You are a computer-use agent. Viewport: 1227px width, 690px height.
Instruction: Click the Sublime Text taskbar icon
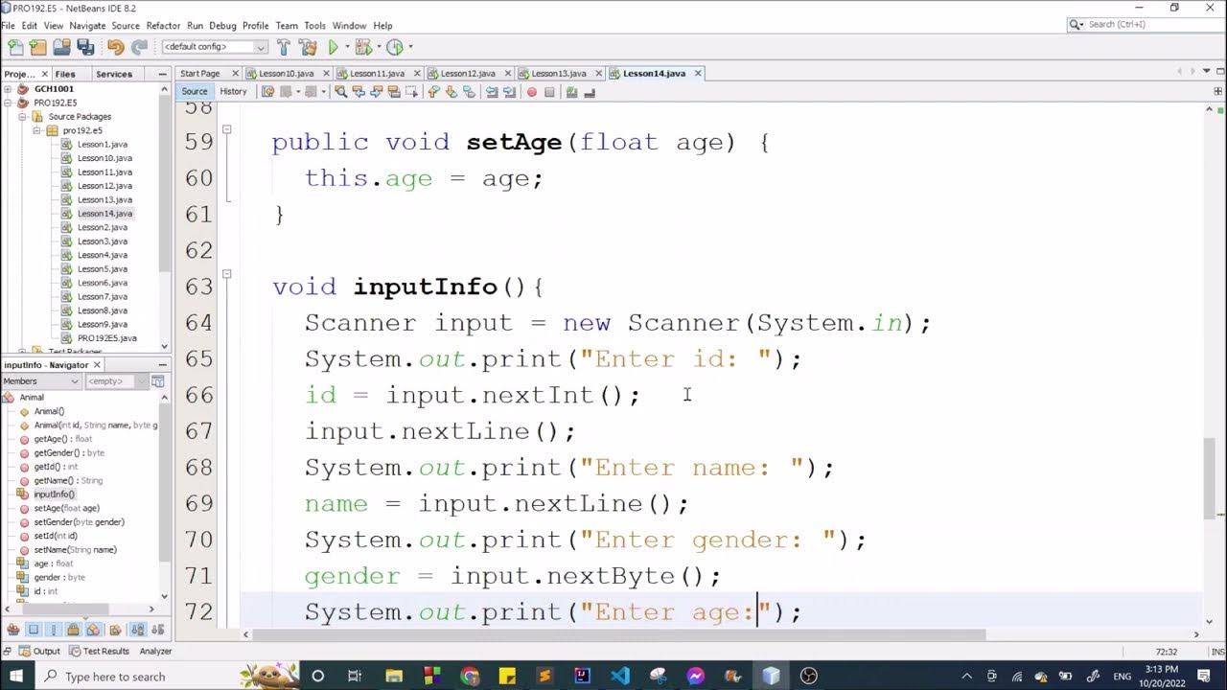coord(544,676)
